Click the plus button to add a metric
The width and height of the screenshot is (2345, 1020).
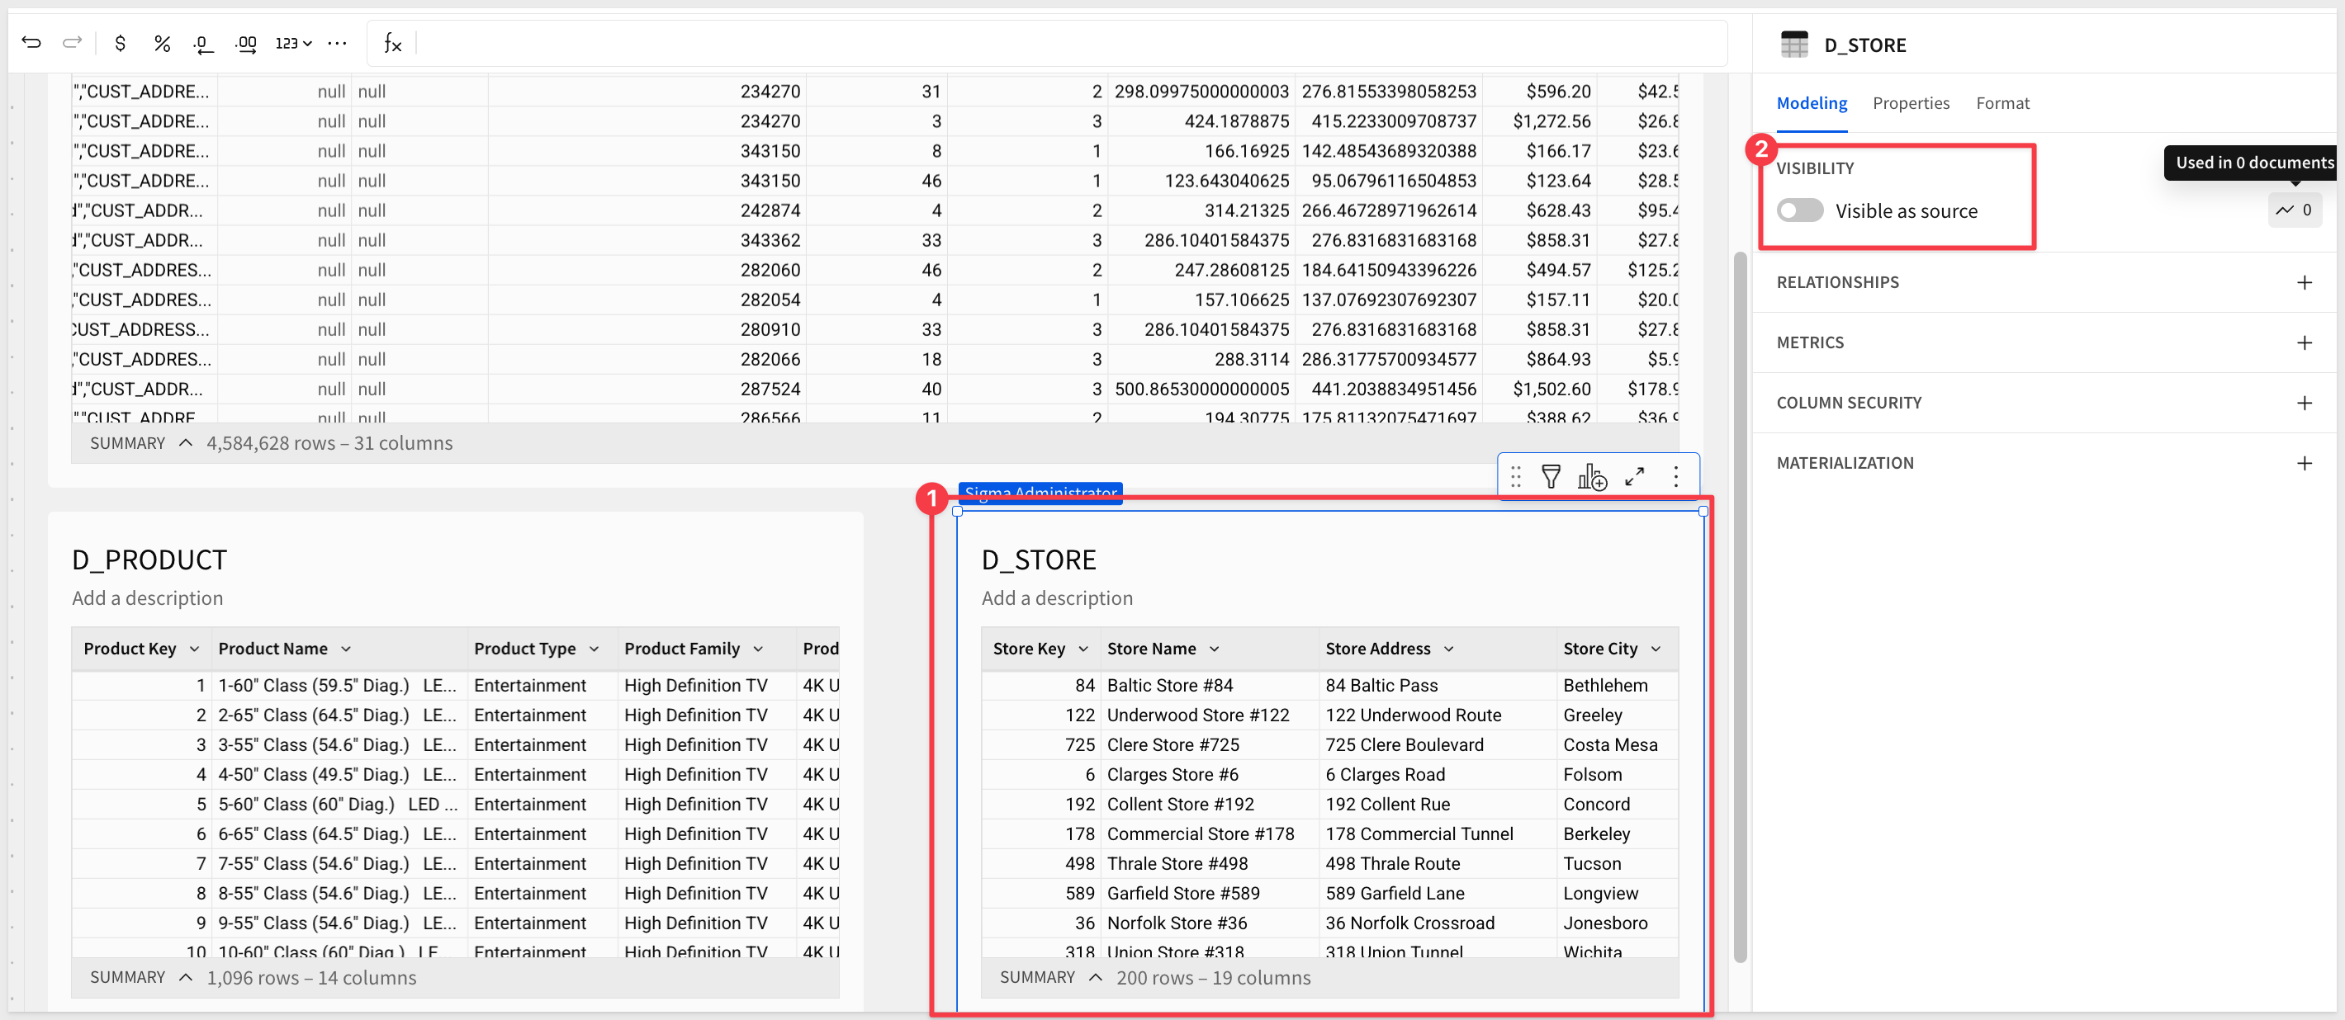coord(2304,343)
